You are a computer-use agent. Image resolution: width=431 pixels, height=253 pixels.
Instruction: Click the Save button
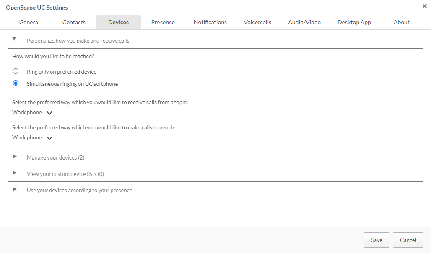pos(376,240)
